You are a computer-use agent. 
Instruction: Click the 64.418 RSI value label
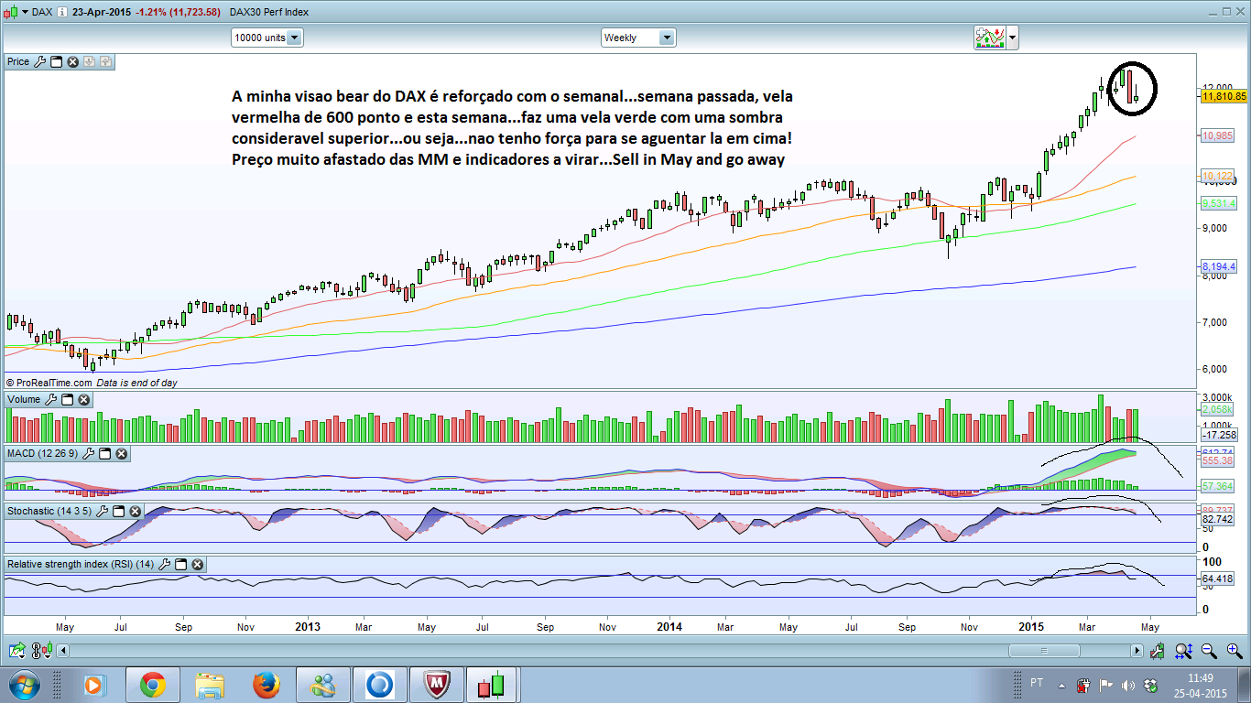click(1217, 579)
